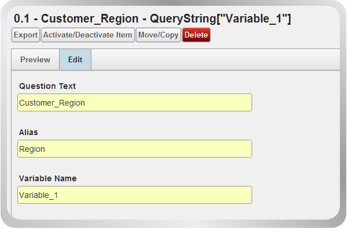Select the Edit tab
This screenshot has width=347, height=228.
[x=75, y=59]
